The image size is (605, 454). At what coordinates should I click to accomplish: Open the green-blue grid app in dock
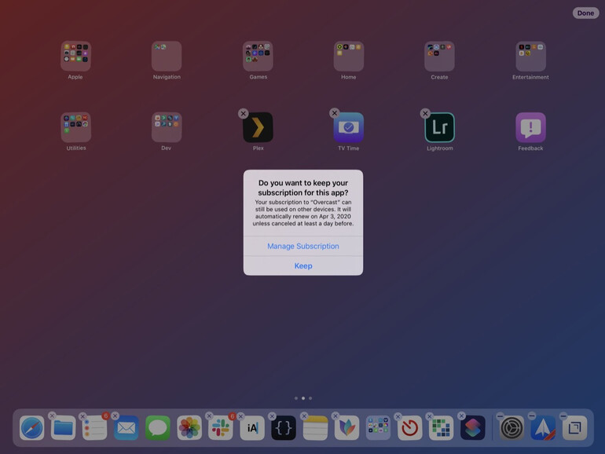pos(441,428)
